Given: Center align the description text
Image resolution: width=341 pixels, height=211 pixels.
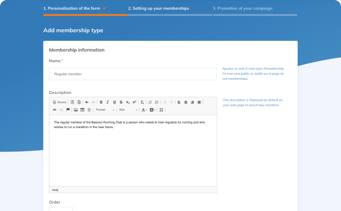Looking at the screenshot, I should (x=185, y=102).
